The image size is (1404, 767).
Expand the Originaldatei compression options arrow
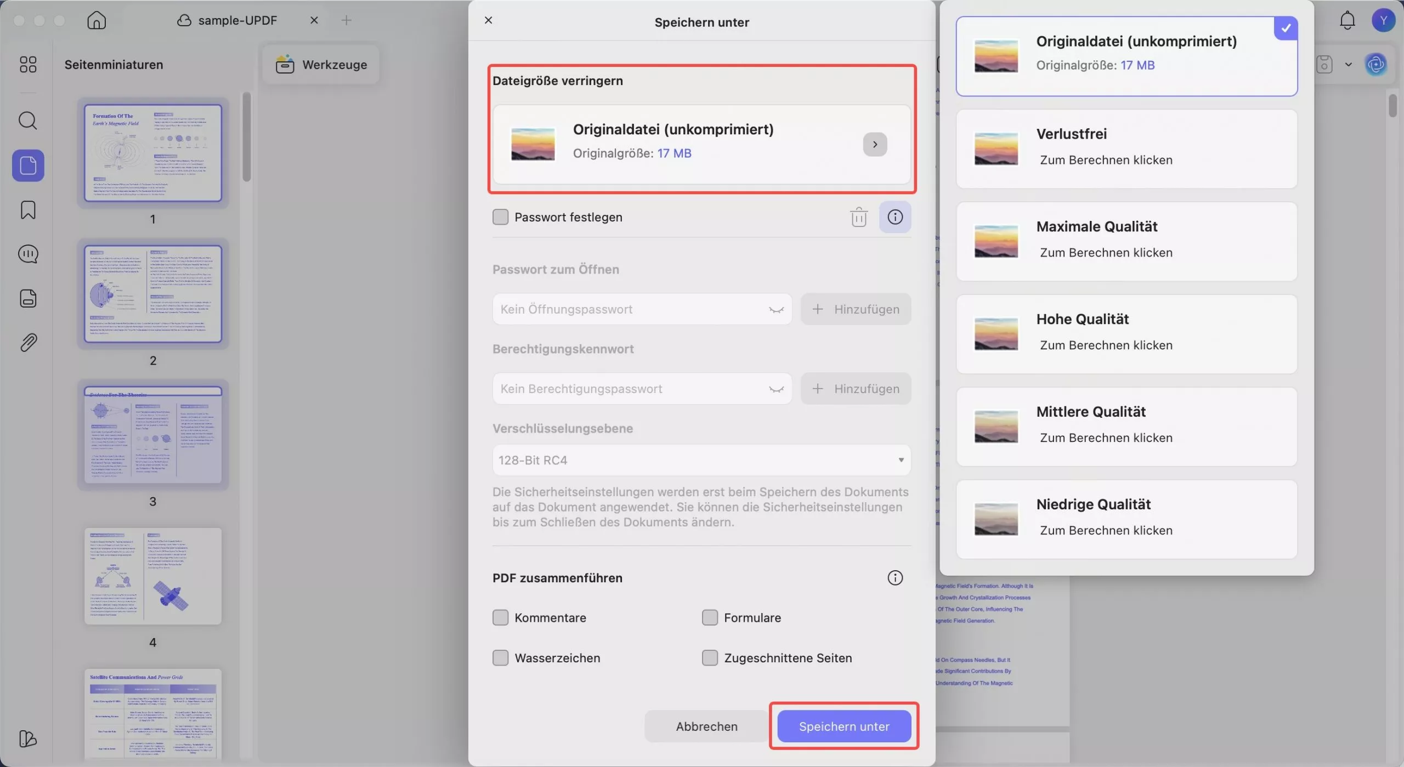[875, 144]
